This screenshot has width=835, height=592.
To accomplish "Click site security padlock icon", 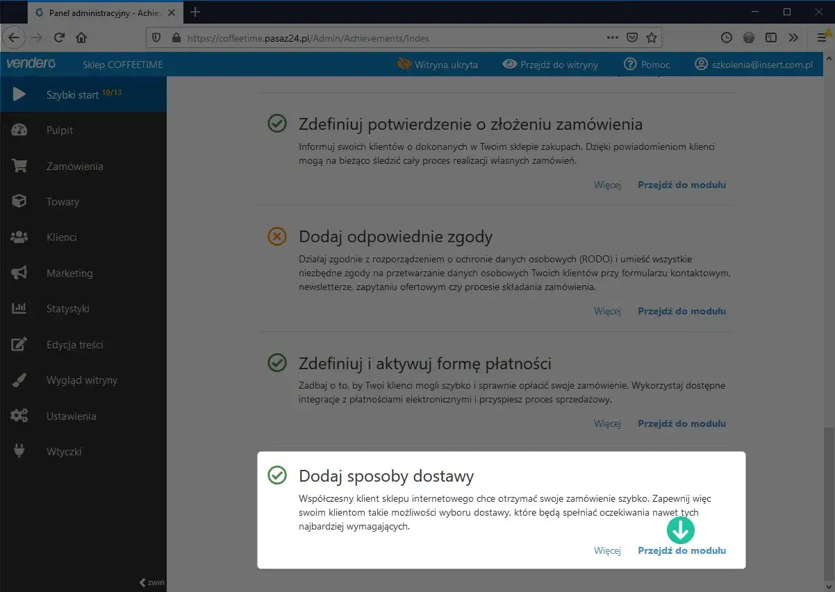I will click(x=175, y=37).
